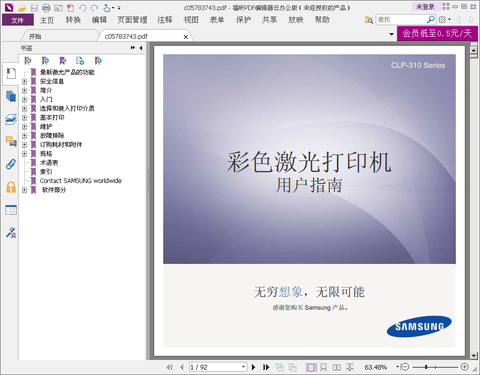
Task: Jump to the Contact SAMSUNG worldwide bookmark
Action: pos(81,180)
